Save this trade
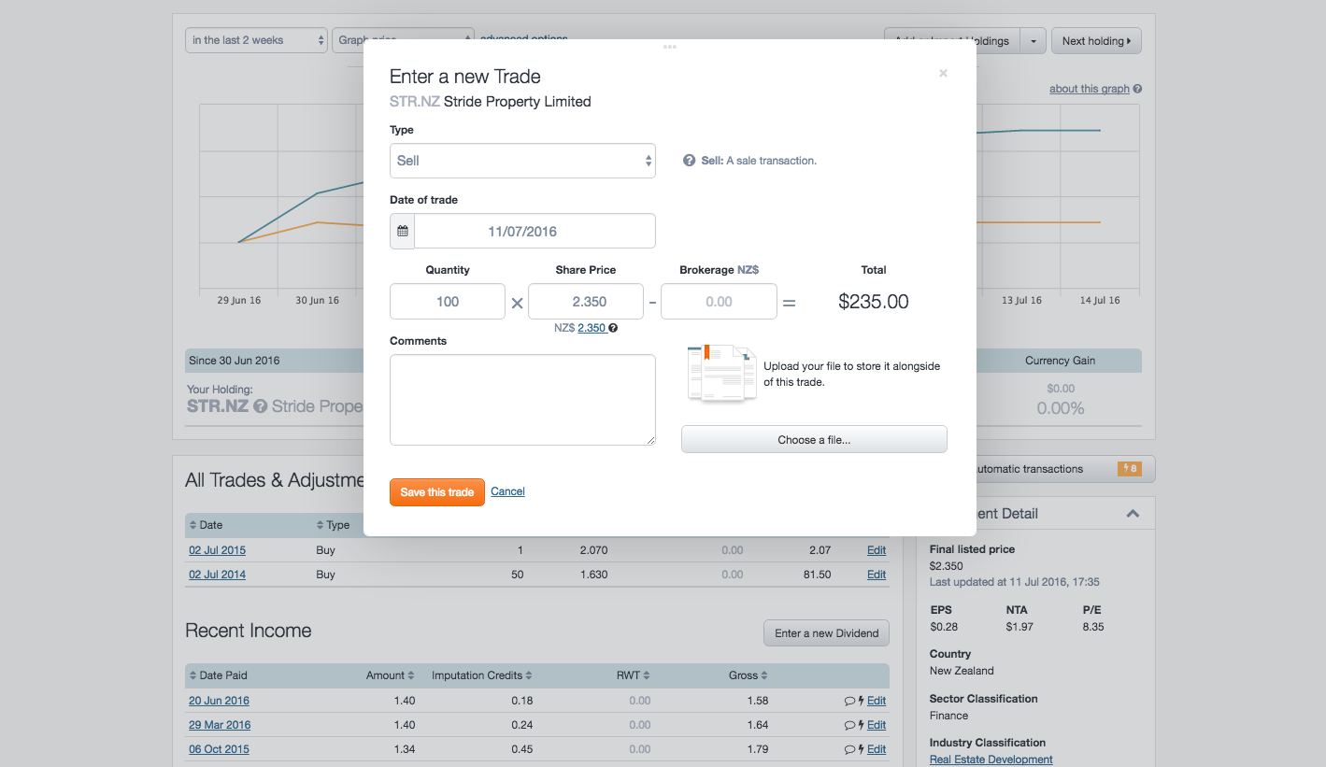1326x767 pixels. coord(436,491)
